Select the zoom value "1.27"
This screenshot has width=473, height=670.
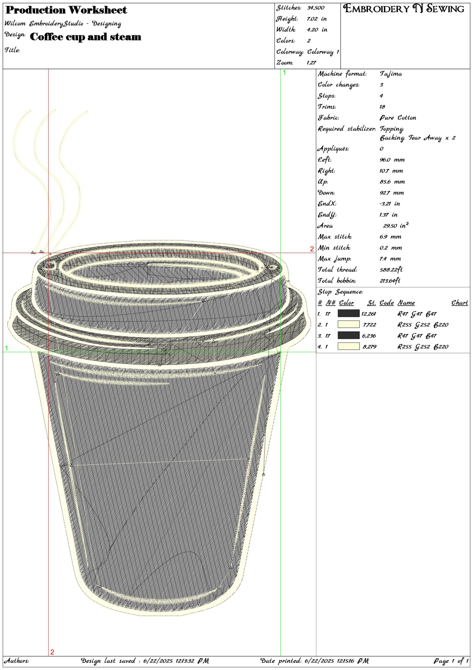point(312,63)
